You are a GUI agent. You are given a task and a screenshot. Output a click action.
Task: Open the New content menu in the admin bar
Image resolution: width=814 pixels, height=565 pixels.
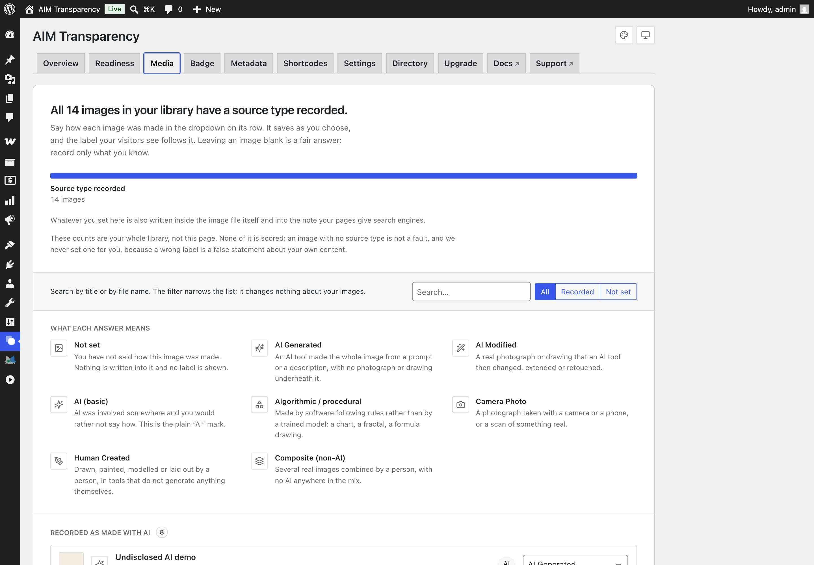click(x=207, y=9)
